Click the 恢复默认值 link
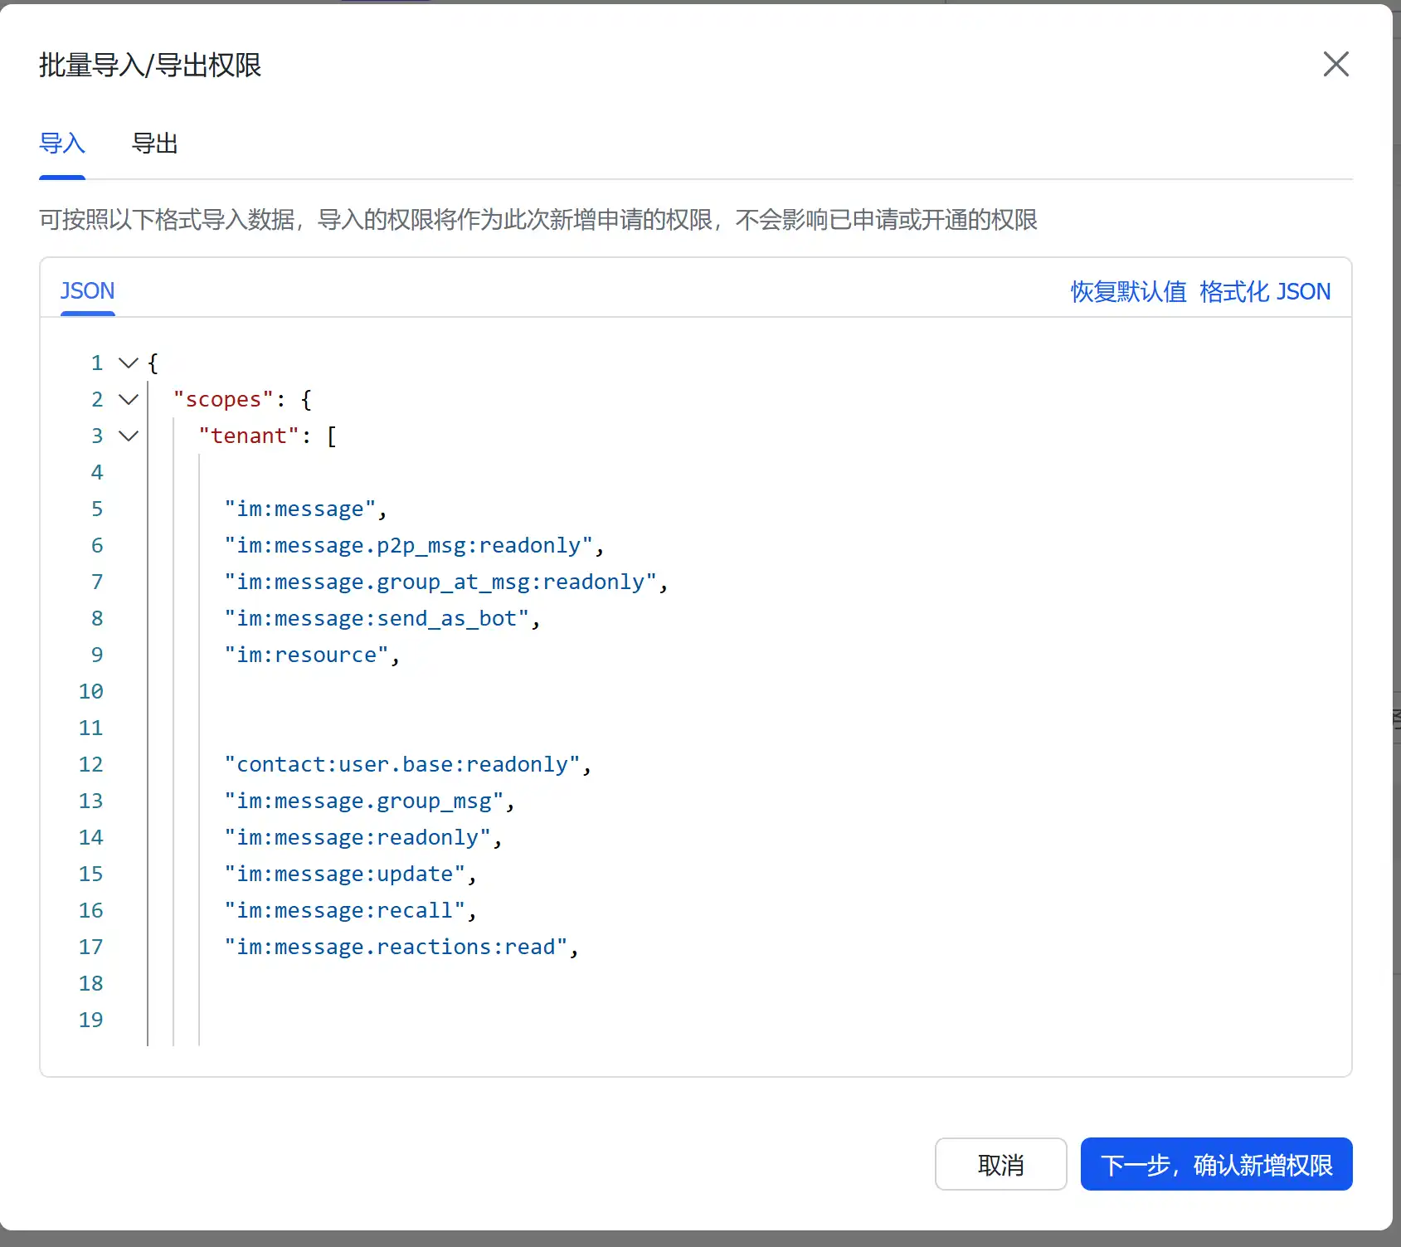Image resolution: width=1401 pixels, height=1247 pixels. click(x=1126, y=291)
